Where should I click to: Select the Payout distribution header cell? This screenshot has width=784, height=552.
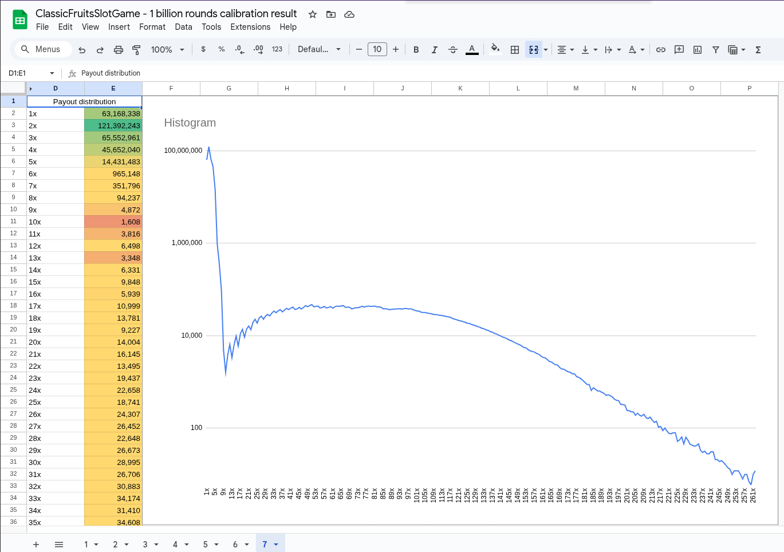(x=84, y=101)
